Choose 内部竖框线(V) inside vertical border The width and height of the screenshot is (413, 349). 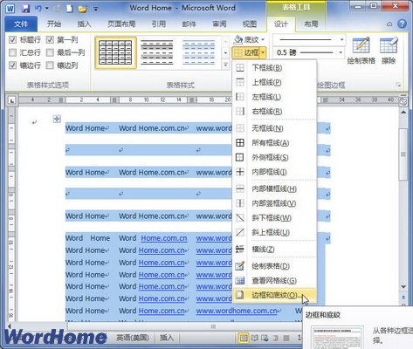(274, 203)
